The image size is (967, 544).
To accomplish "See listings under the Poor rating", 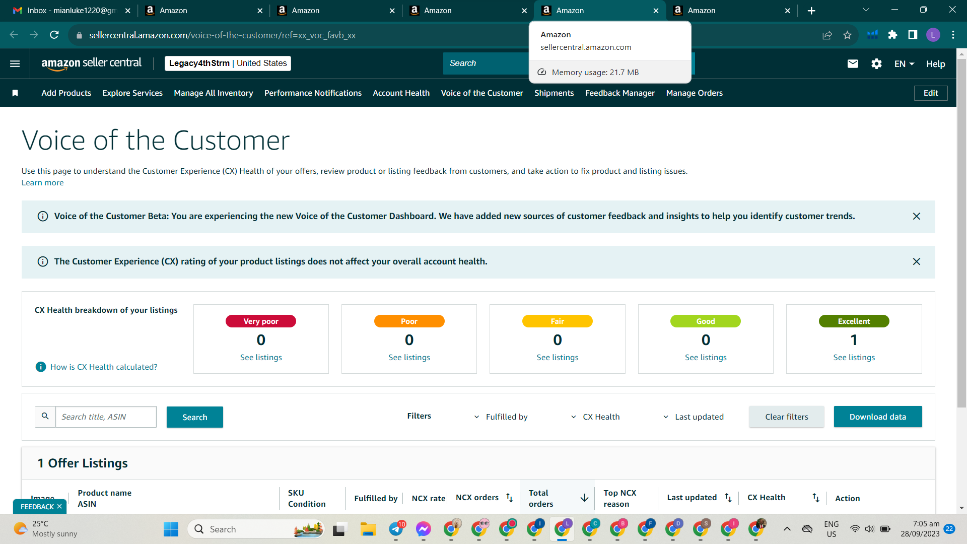I will 409,358.
